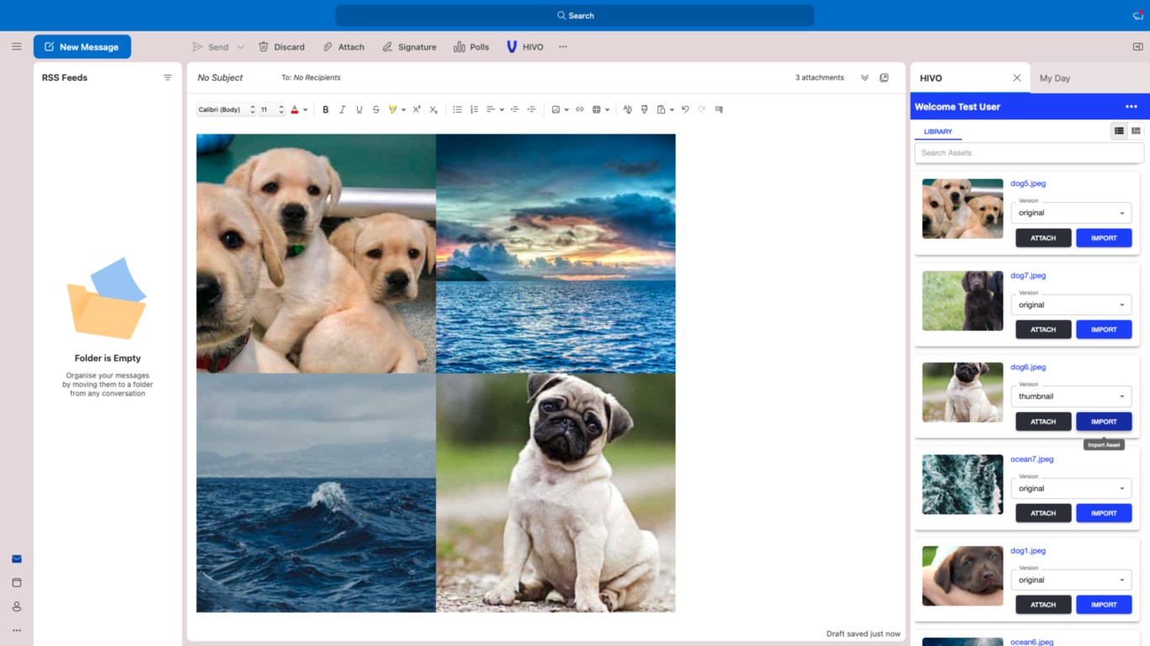The width and height of the screenshot is (1150, 646).
Task: Click the dog5.jpeg thumbnail
Action: pyautogui.click(x=962, y=209)
